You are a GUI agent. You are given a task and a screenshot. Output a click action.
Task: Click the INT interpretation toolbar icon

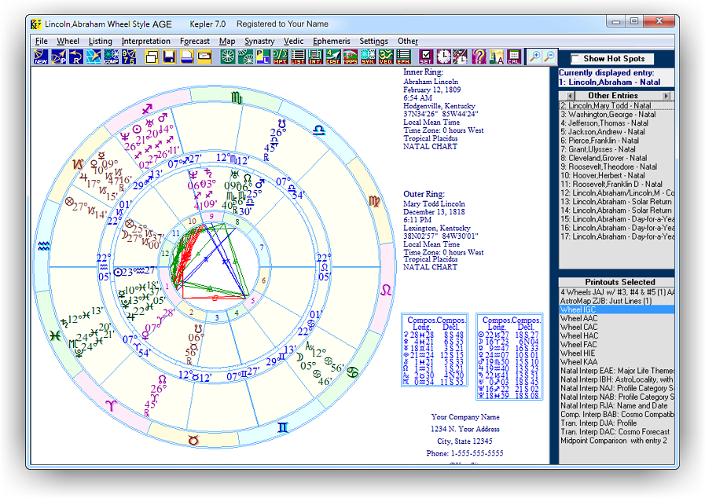315,57
